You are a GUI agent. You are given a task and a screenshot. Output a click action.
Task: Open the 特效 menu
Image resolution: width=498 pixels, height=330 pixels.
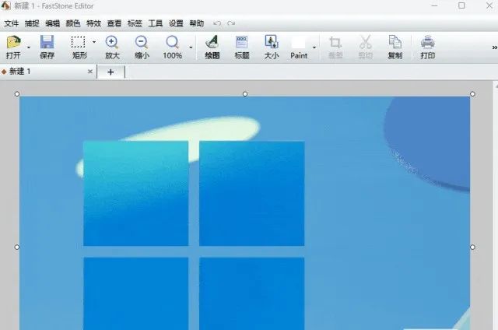[x=93, y=23]
